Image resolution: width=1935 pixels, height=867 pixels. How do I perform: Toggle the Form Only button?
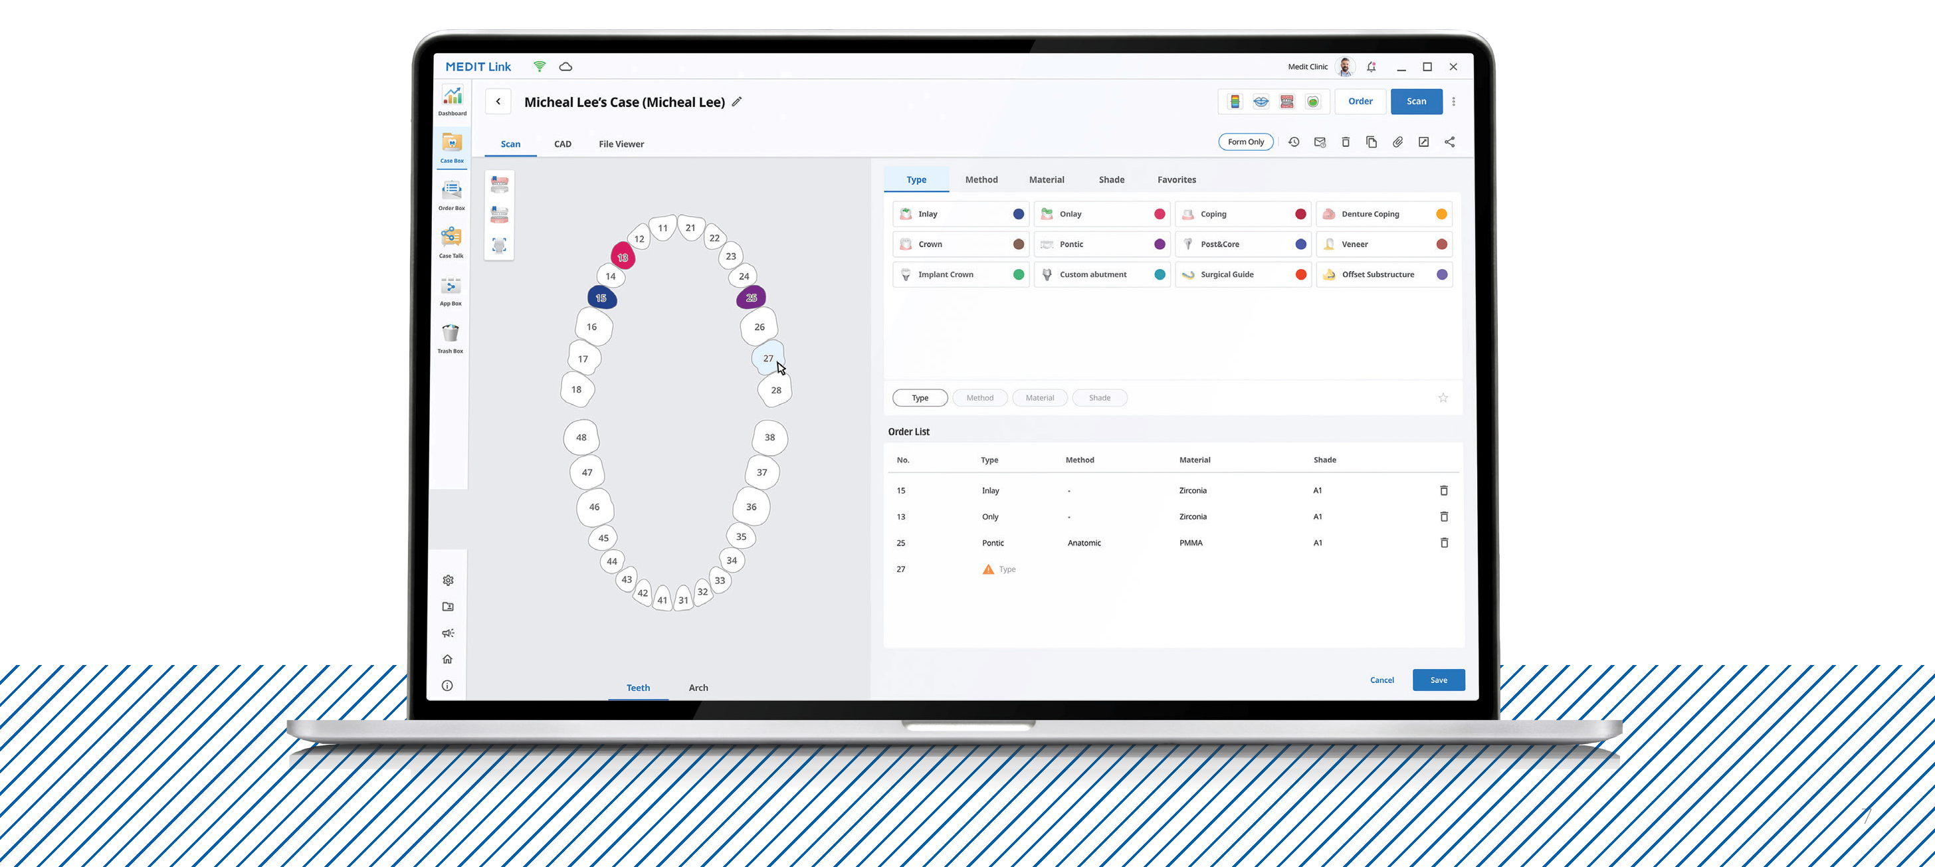tap(1245, 142)
